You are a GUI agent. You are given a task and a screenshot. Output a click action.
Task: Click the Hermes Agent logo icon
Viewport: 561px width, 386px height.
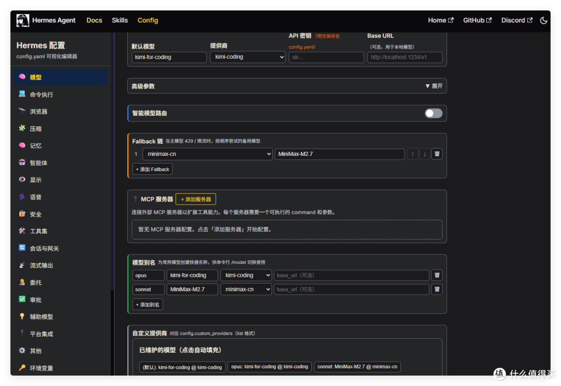pyautogui.click(x=22, y=20)
